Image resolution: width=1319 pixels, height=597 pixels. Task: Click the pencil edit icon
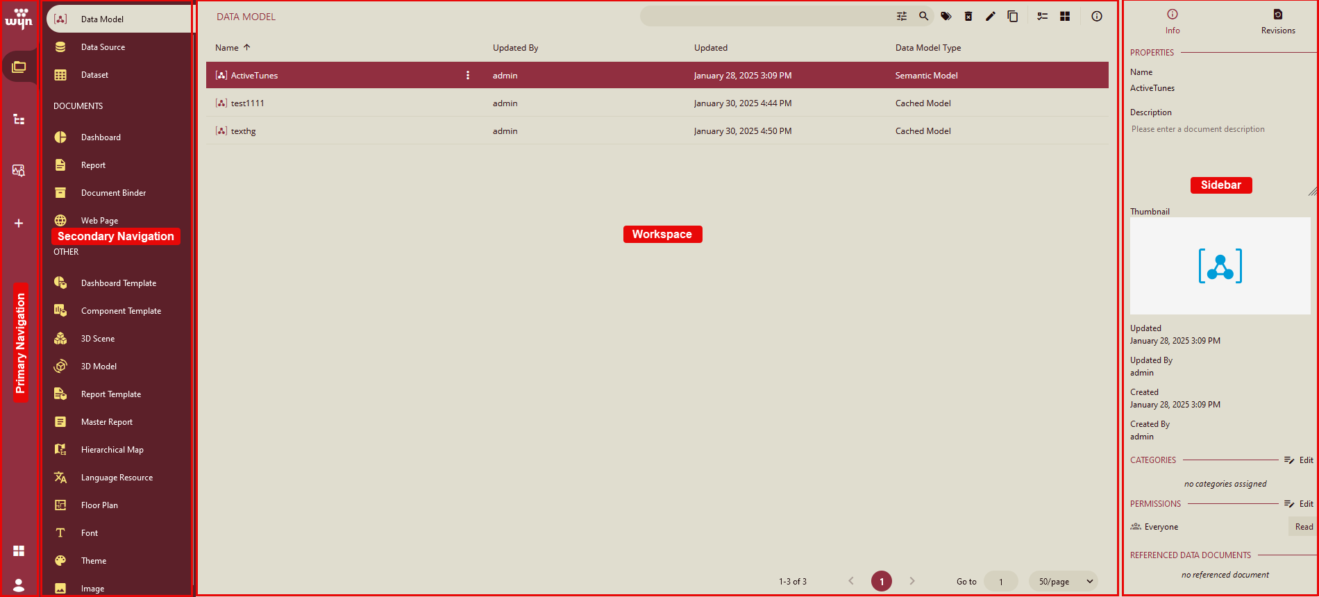[x=991, y=16]
